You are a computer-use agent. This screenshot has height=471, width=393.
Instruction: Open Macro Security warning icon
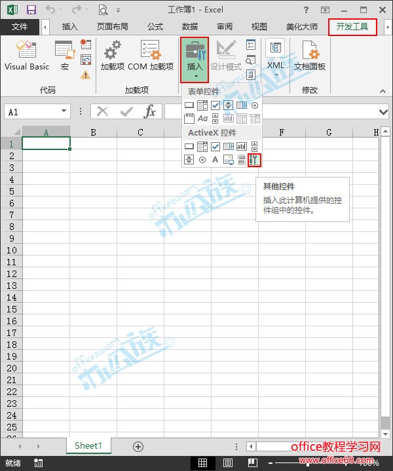click(x=86, y=75)
